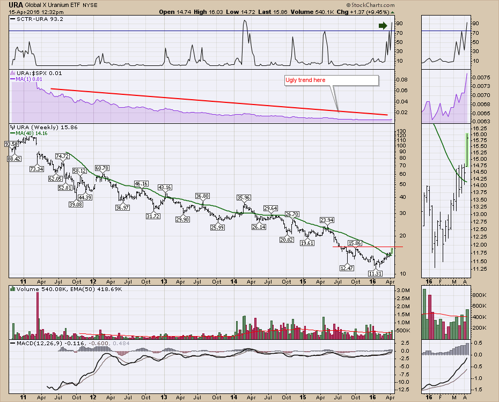Click the NYSE exchange label
Viewport: 499px width, 402px height.
pos(90,5)
